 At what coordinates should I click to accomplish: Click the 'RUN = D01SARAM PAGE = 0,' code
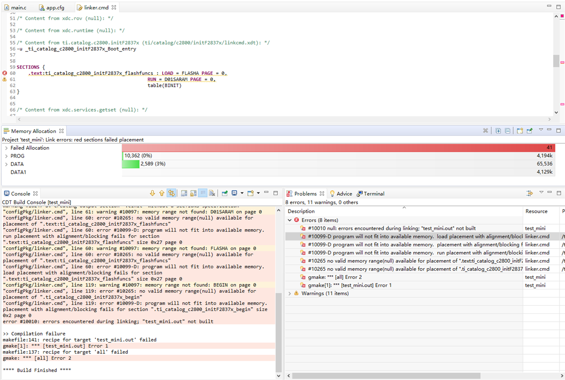click(181, 79)
